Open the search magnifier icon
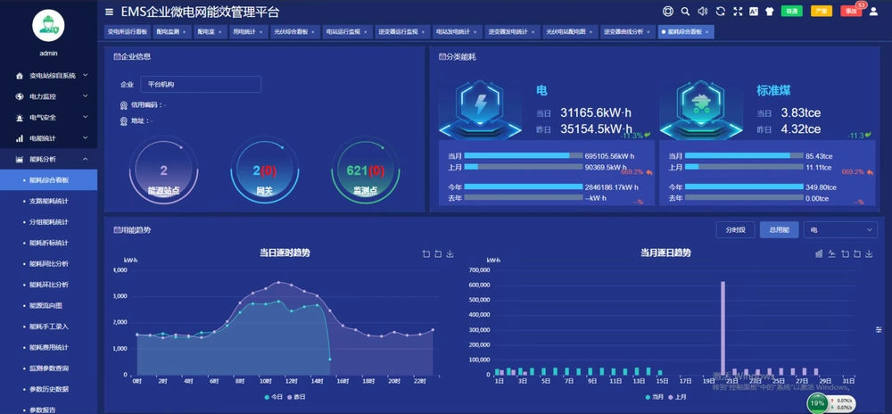892x414 pixels. [685, 12]
